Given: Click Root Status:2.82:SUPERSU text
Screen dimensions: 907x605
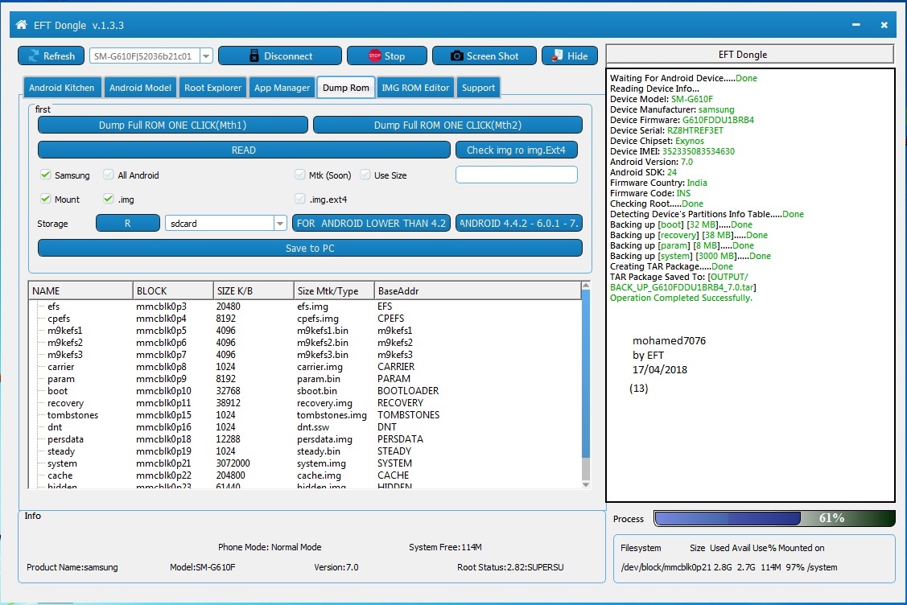Looking at the screenshot, I should pyautogui.click(x=510, y=567).
